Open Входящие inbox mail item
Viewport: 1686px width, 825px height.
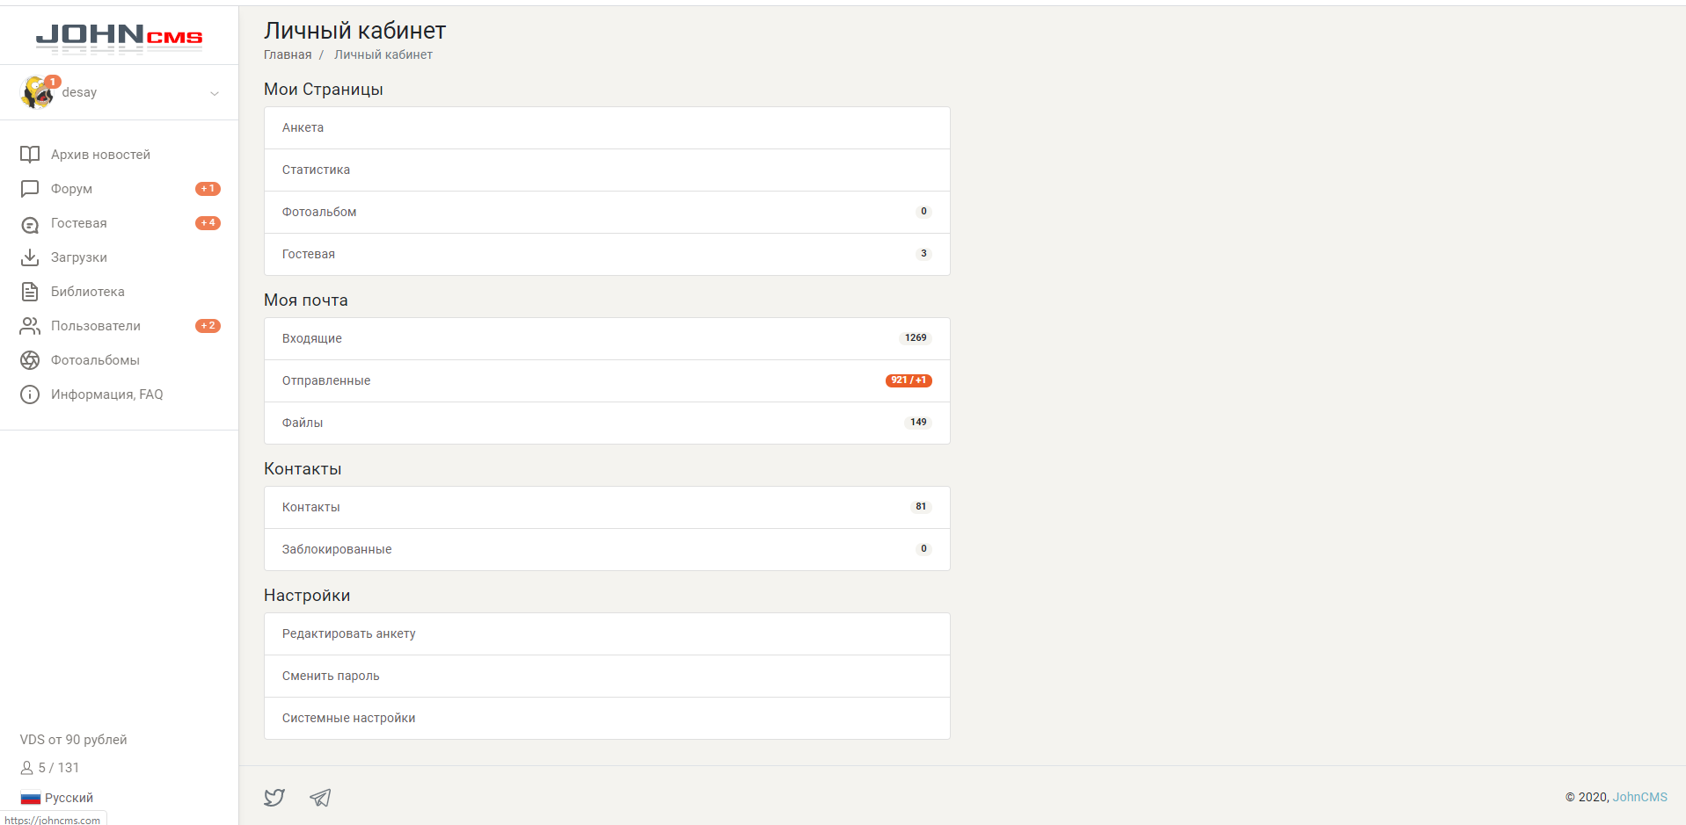pyautogui.click(x=312, y=338)
